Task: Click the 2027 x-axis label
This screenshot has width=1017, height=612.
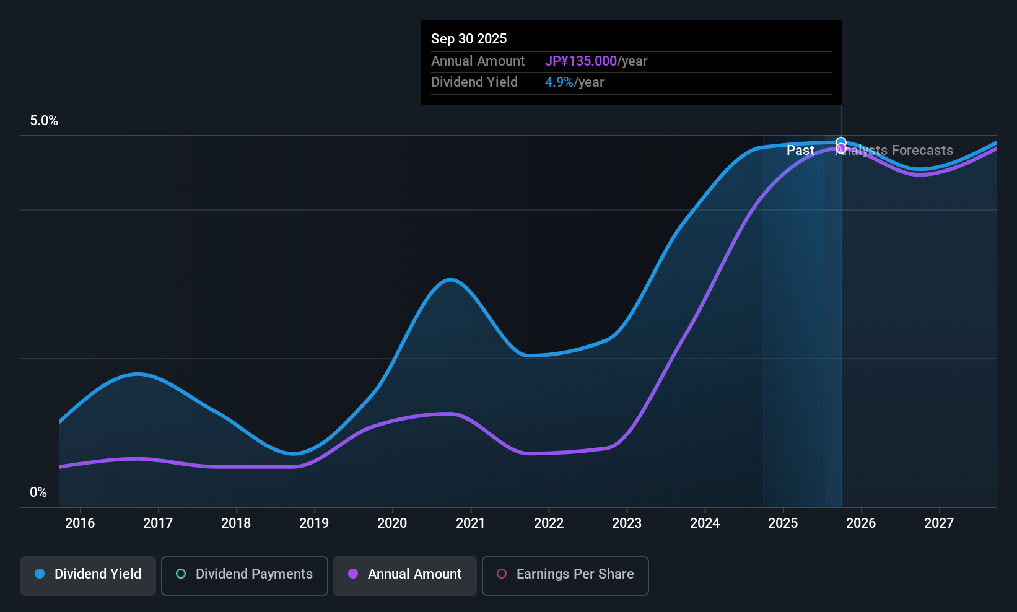Action: (x=939, y=523)
